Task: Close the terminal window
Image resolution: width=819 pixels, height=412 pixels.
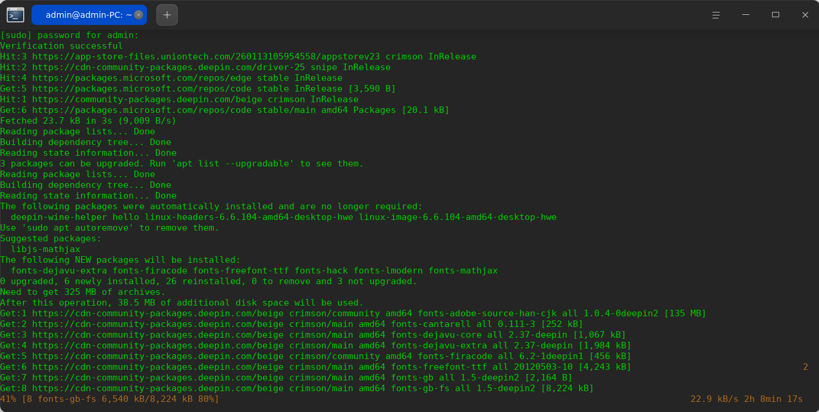Action: [805, 15]
